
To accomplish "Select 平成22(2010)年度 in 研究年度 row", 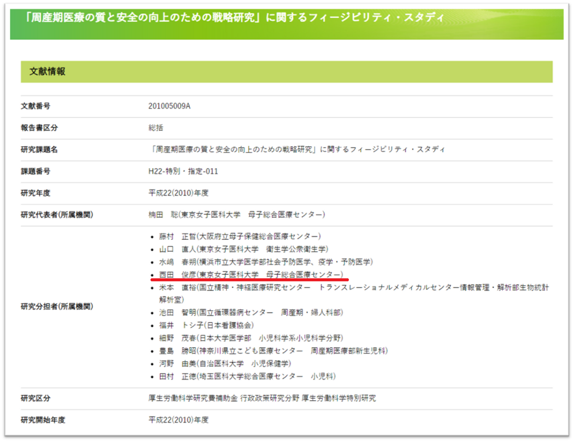I will coord(179,193).
